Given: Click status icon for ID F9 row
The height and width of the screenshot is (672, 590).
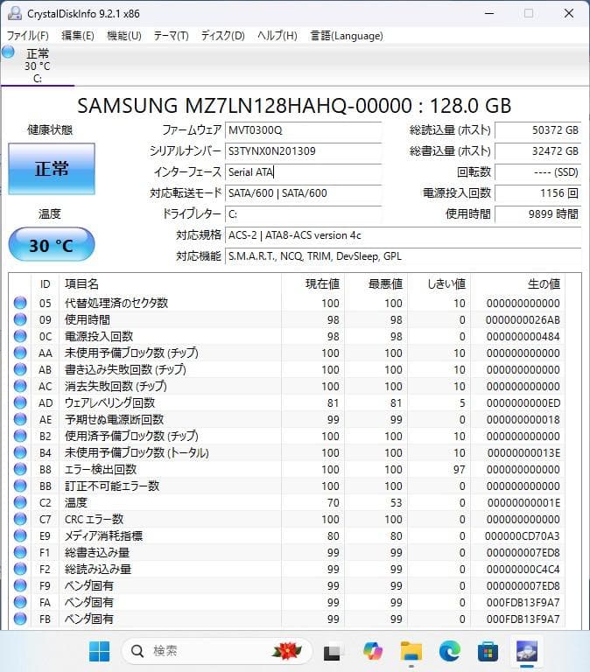Looking at the screenshot, I should [20, 585].
